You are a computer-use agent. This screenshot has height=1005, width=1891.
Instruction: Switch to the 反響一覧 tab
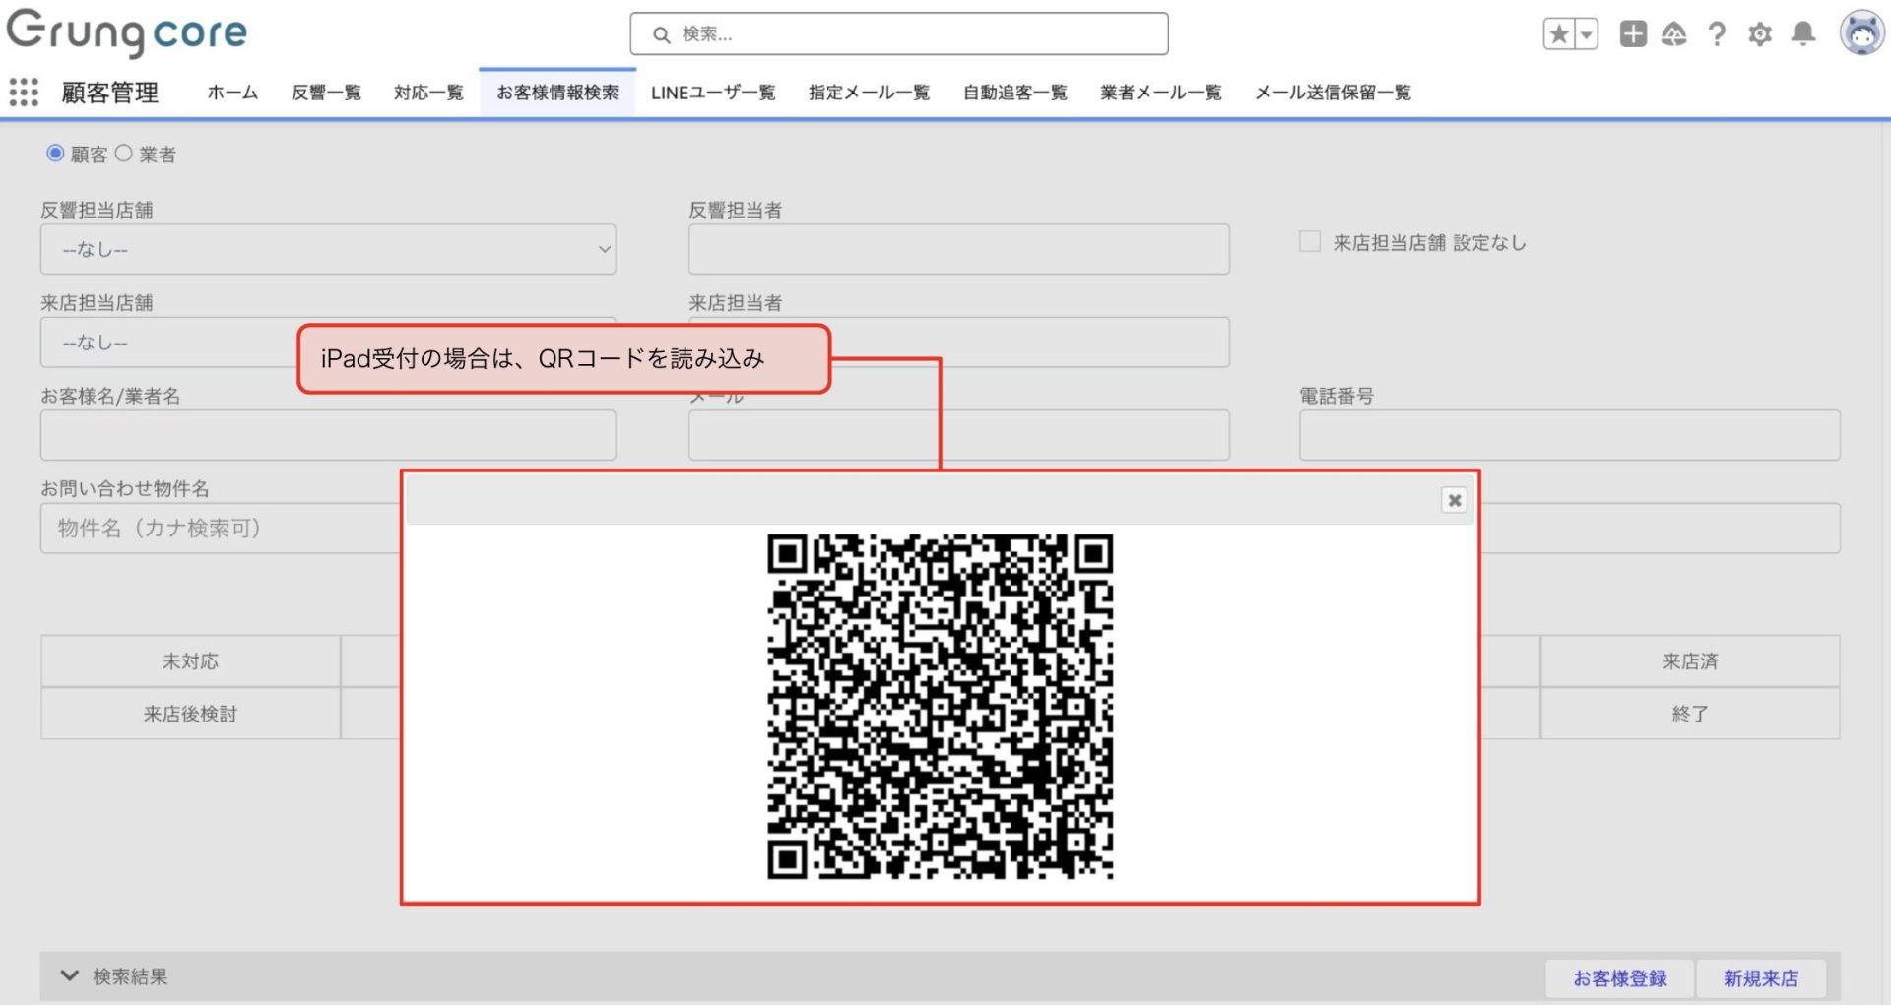[326, 93]
